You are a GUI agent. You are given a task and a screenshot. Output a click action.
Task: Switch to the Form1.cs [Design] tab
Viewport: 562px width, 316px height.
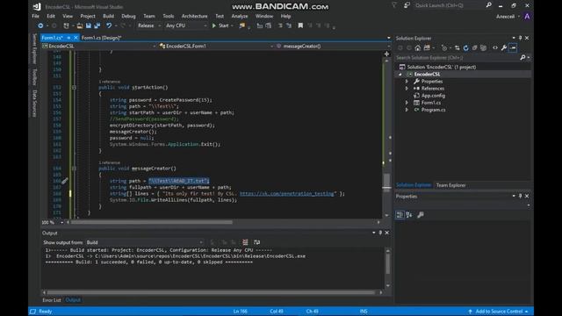click(x=102, y=38)
